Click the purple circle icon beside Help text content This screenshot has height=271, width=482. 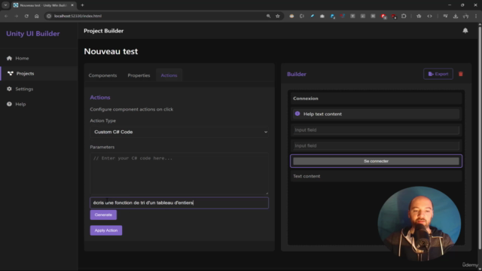[297, 114]
